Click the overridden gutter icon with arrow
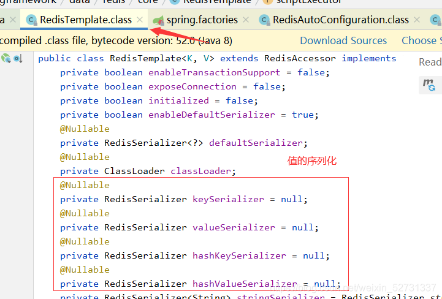The width and height of the screenshot is (442, 299). click(18, 59)
